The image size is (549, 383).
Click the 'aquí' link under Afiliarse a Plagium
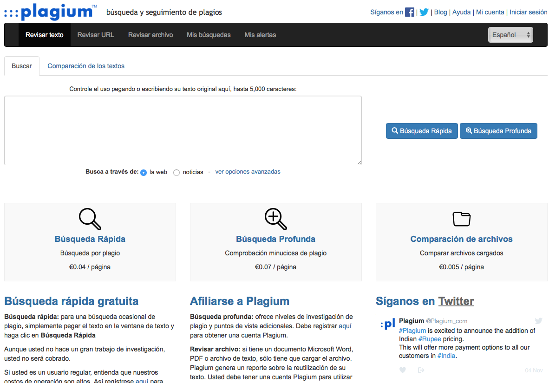tap(345, 326)
